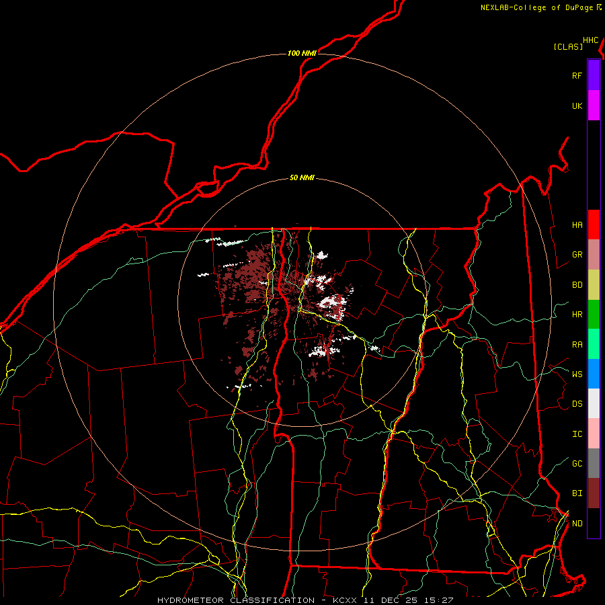605x605 pixels.
Task: Click the 15:27 time stamp
Action: click(x=438, y=600)
